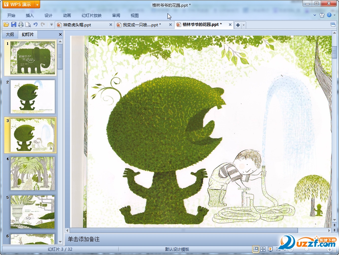Screen dimensions: 339x255
Task: Print the document via printer icon
Action: 21,25
